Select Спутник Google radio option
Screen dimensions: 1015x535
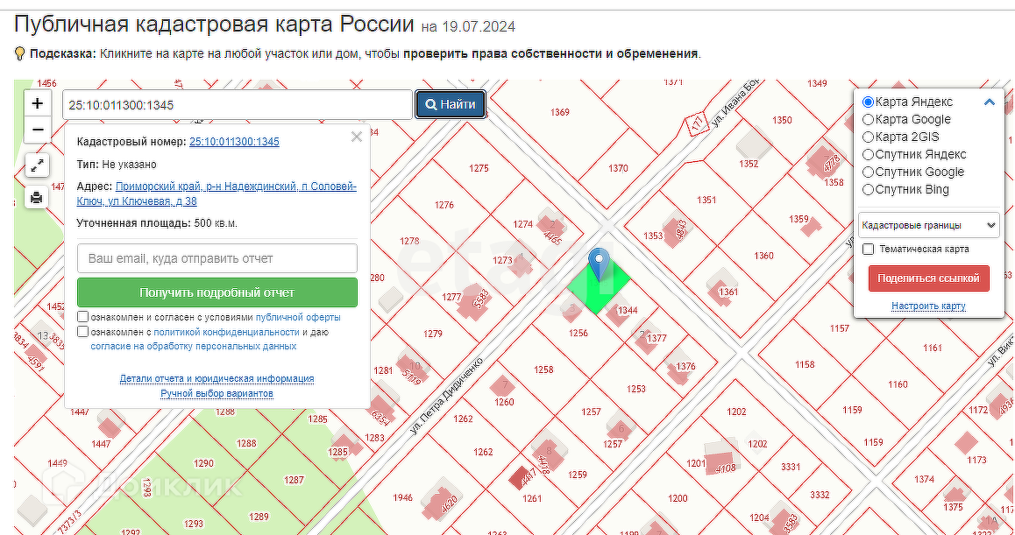(868, 172)
